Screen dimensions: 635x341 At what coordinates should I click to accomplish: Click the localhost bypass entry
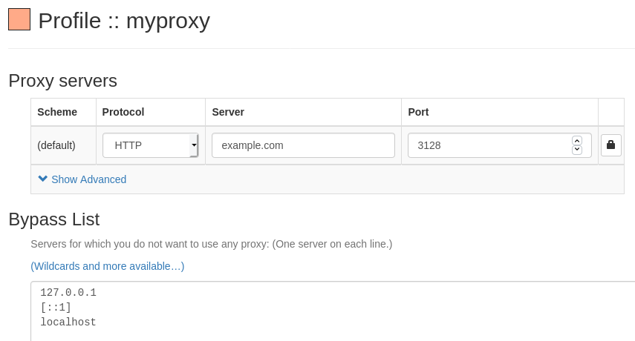coord(68,322)
